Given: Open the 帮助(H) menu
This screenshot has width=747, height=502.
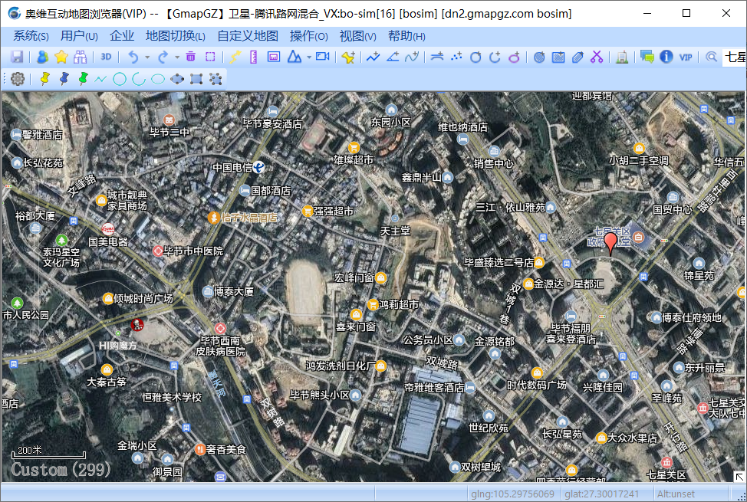Looking at the screenshot, I should coord(406,36).
